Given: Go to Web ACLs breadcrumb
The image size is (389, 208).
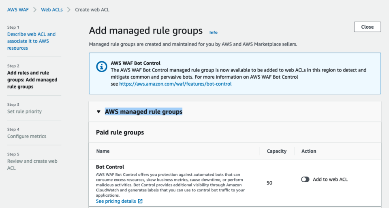Looking at the screenshot, I should pos(52,10).
